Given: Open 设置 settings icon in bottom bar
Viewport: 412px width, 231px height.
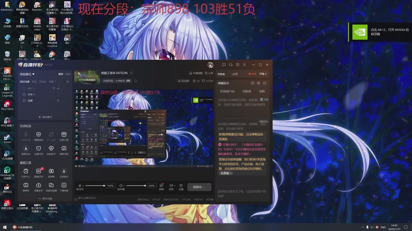Looking at the screenshot, I should tap(181, 185).
